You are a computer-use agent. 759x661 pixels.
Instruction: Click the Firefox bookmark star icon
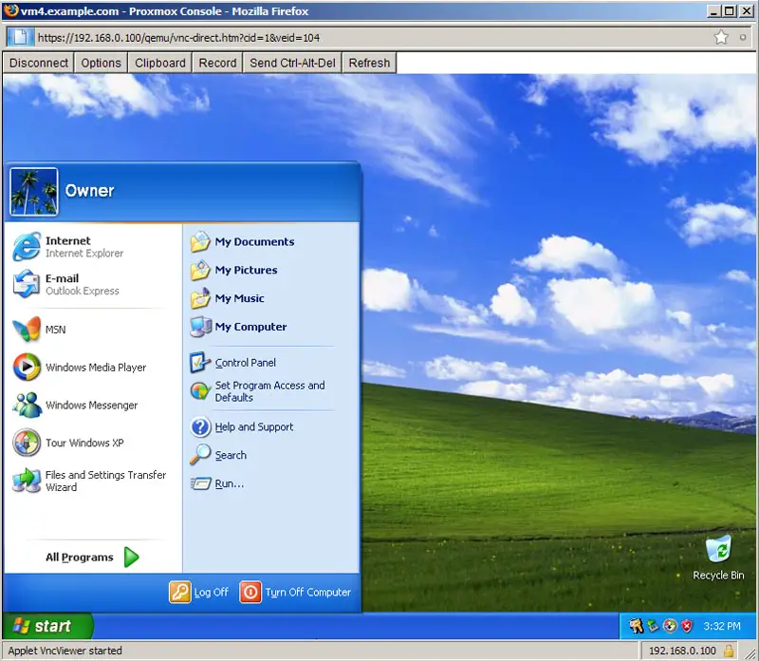point(721,37)
